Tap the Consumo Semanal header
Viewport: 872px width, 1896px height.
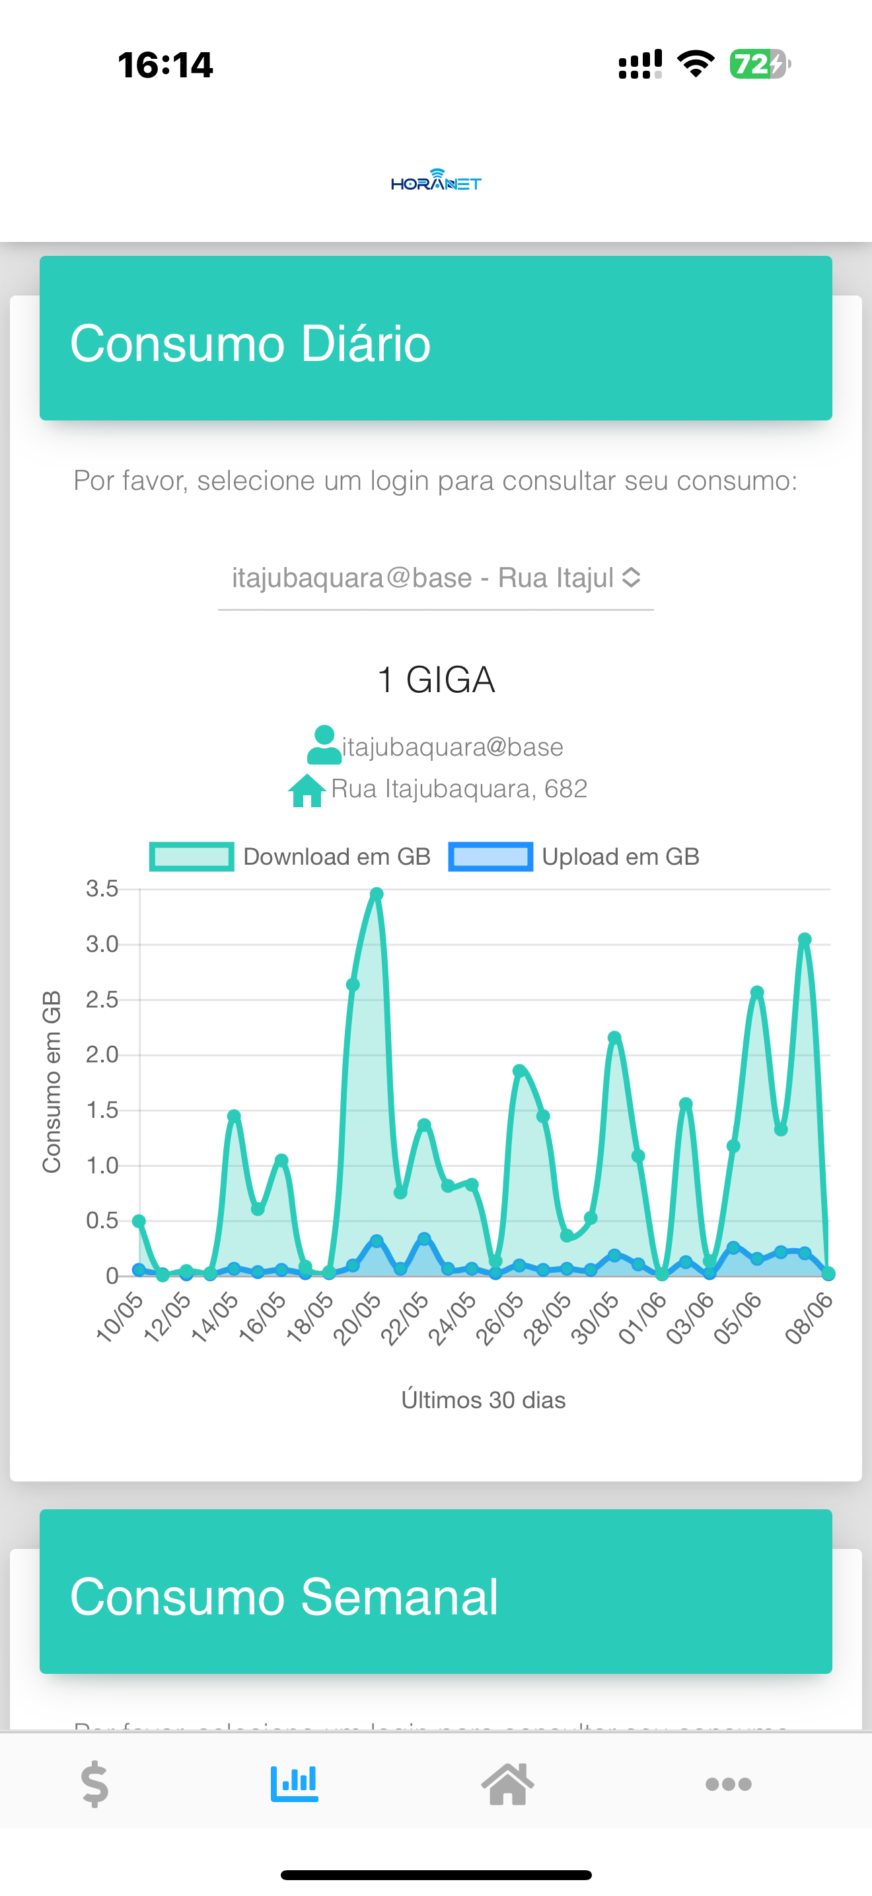(436, 1591)
